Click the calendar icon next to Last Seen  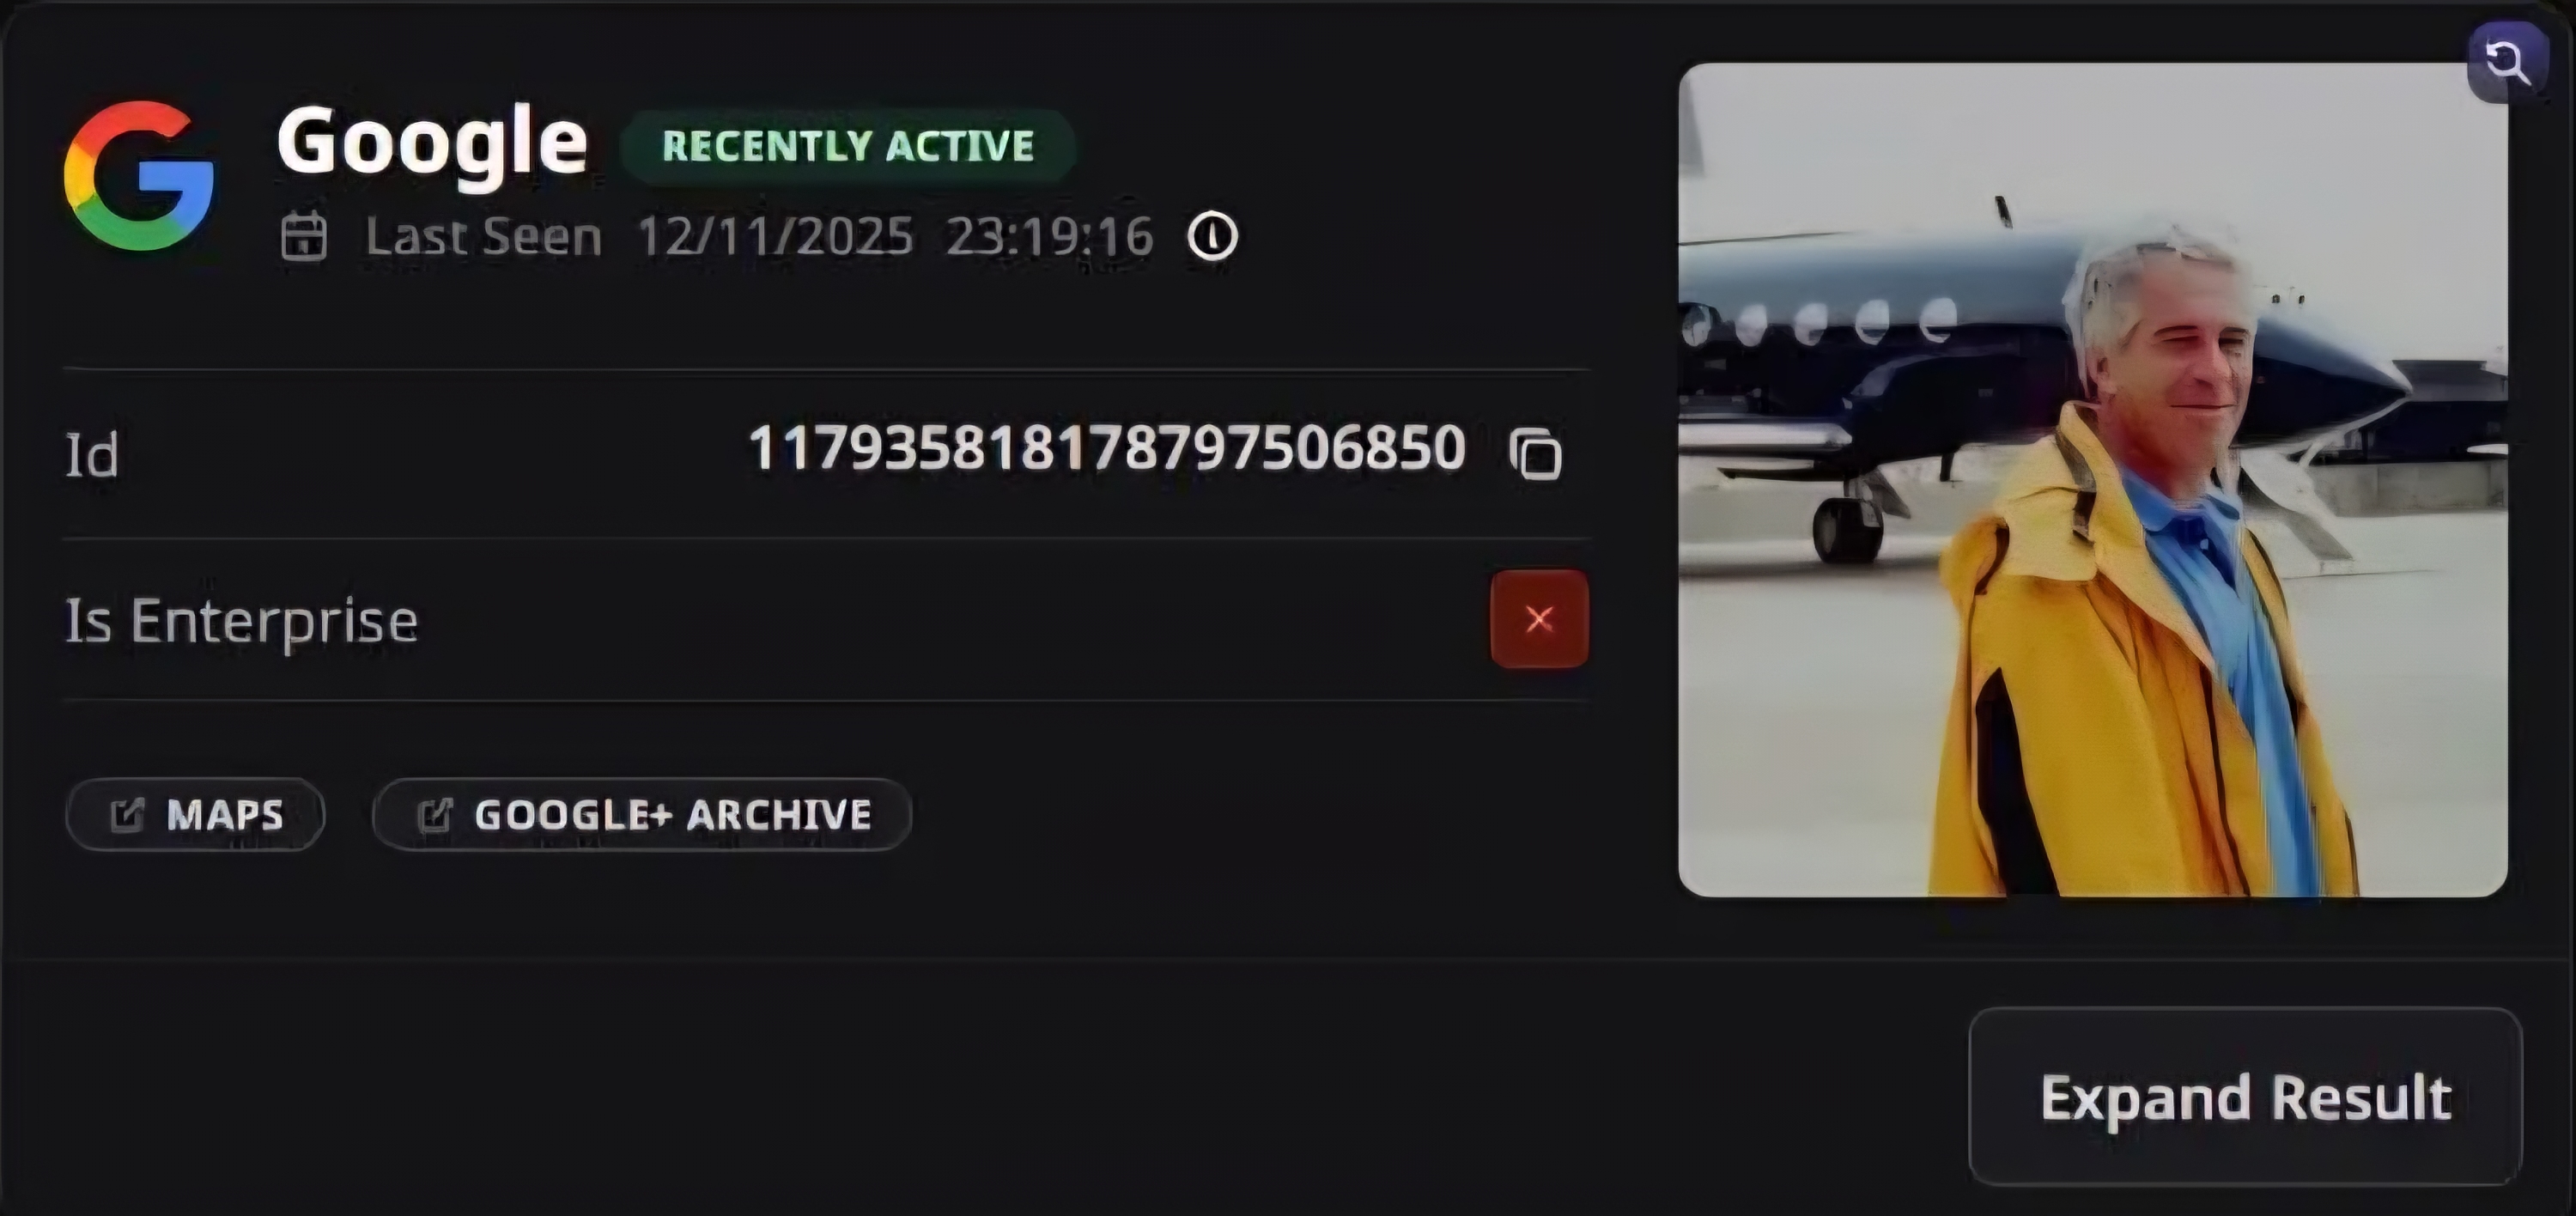point(304,237)
